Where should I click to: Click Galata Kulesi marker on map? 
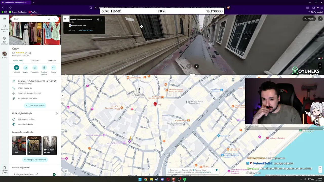coord(139,90)
